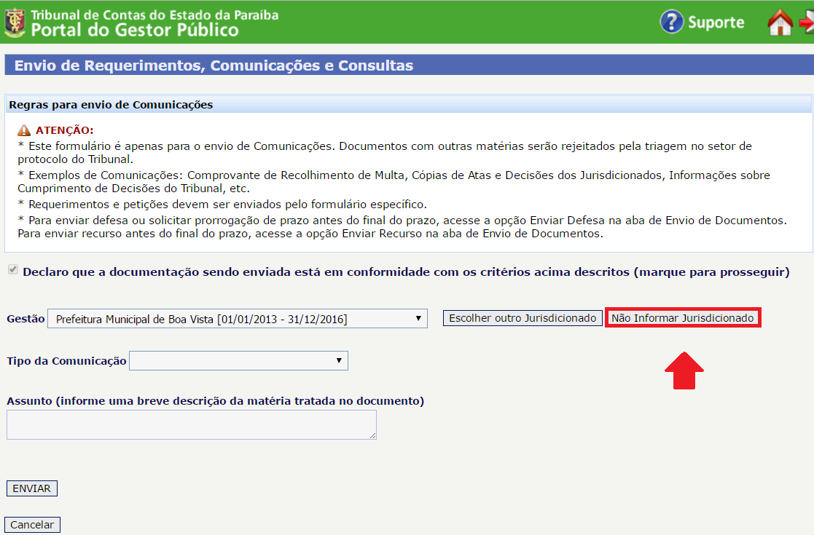
Task: Click Regras para envio de Comunicações header
Action: tap(111, 105)
